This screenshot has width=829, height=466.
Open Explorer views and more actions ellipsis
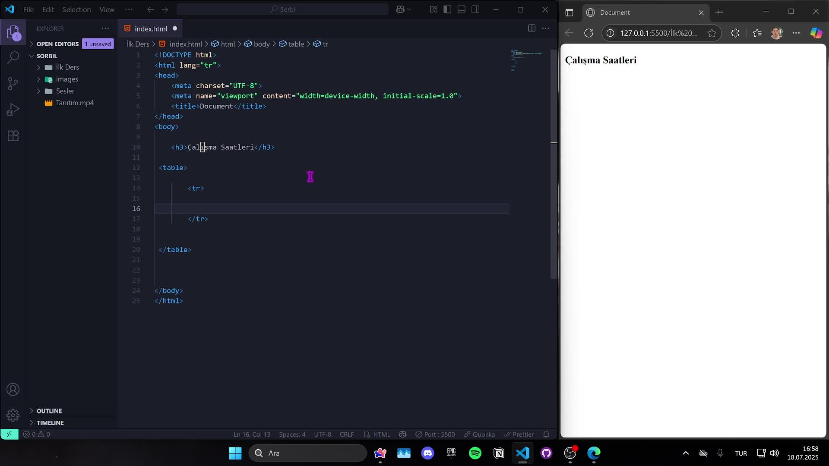click(105, 28)
